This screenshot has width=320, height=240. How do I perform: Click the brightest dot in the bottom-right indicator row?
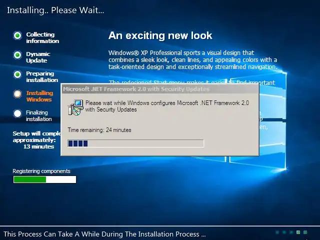(x=298, y=232)
